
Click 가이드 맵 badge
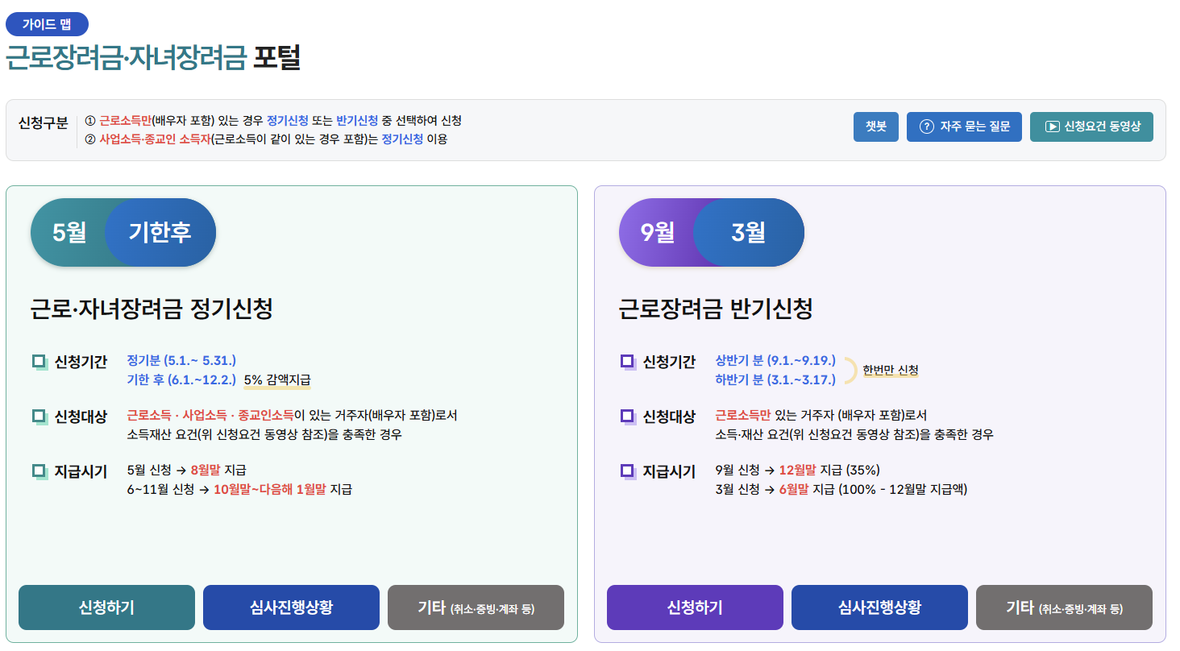(x=47, y=25)
